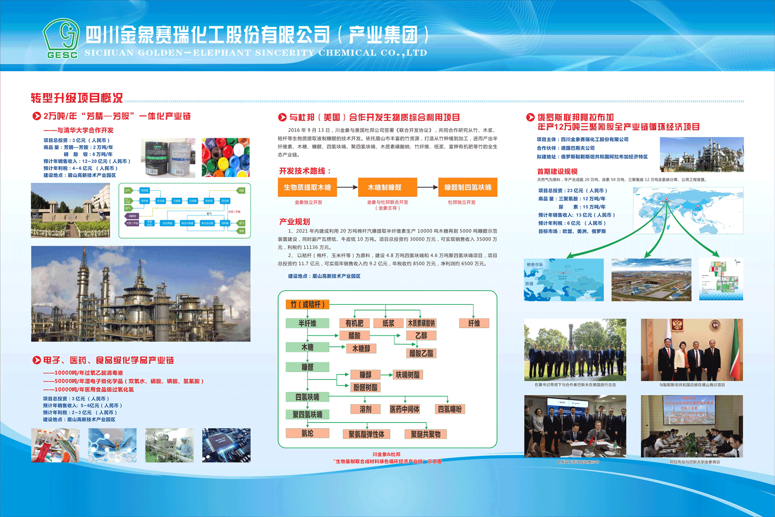This screenshot has width=775, height=517.
Task: Click the 醋酸 flowchart node
Action: tap(354, 336)
